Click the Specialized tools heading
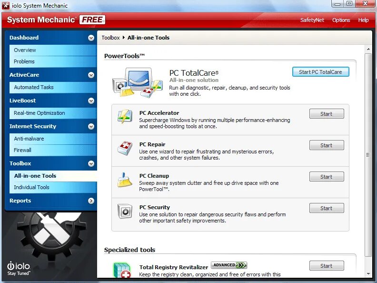The height and width of the screenshot is (283, 377). 129,250
